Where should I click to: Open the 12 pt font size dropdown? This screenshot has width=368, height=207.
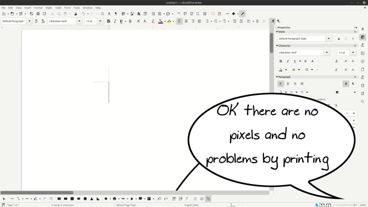point(100,21)
